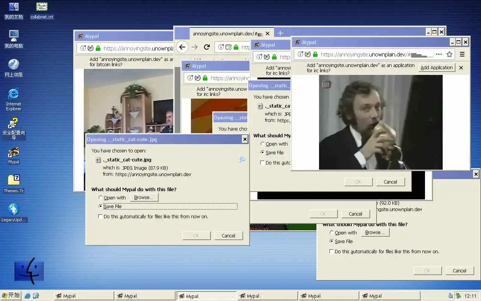Viewport: 481px width, 301px height.
Task: Click shield icon in bitcoin links Mypal window
Action: point(91,48)
